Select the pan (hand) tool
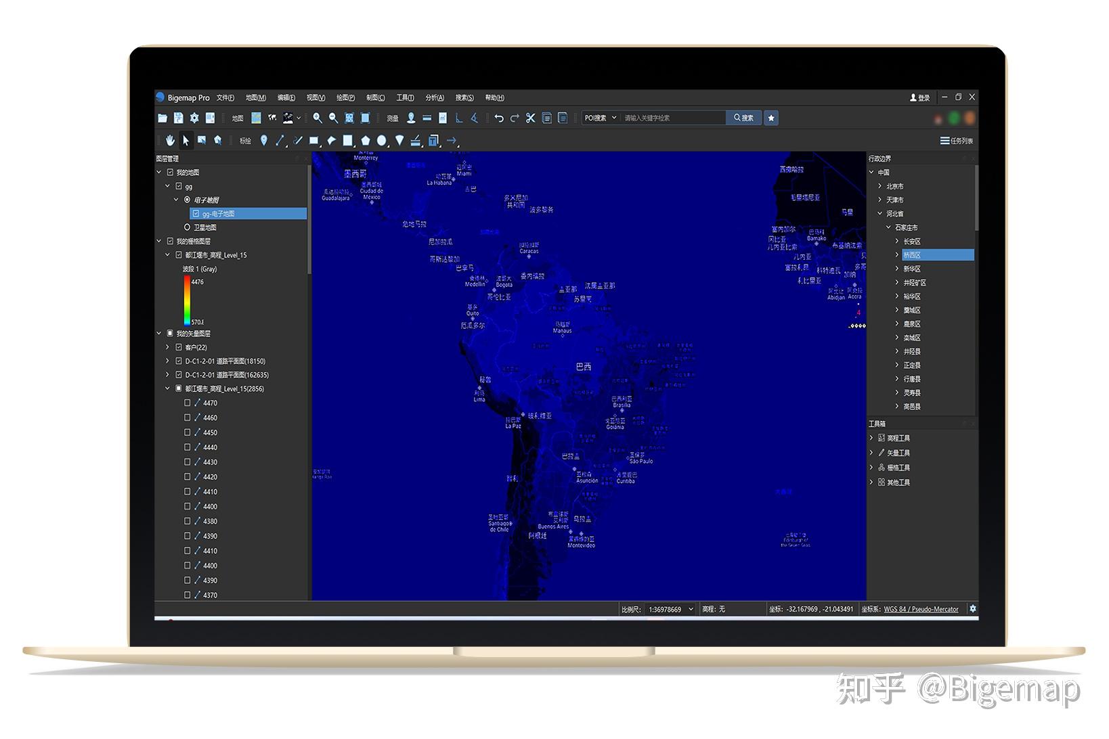This screenshot has width=1109, height=739. tap(170, 141)
